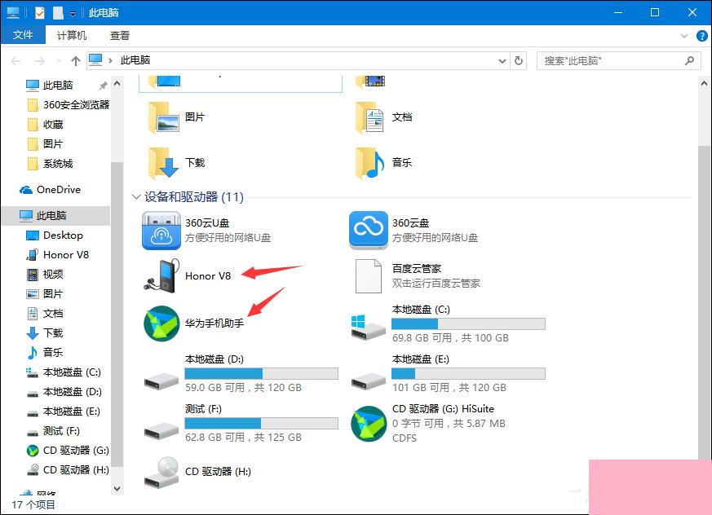Select OneDrive in the sidebar

[x=50, y=190]
